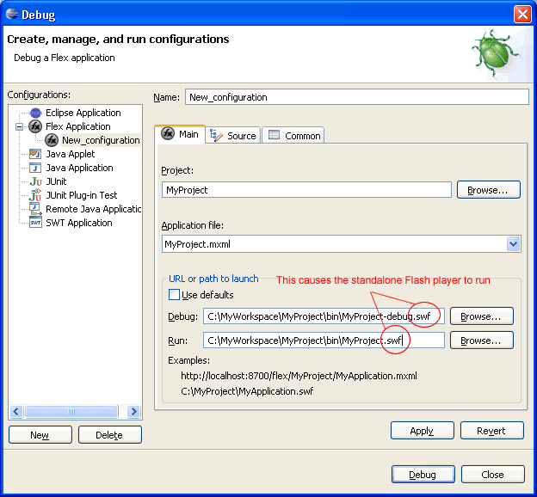Select Remote Java Application tree item
537x497 pixels.
[x=93, y=209]
